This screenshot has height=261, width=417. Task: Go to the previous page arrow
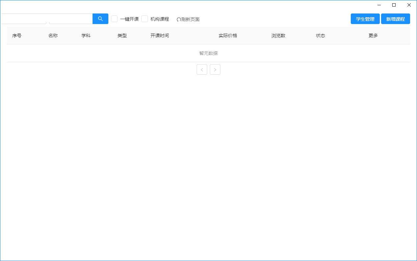point(202,69)
